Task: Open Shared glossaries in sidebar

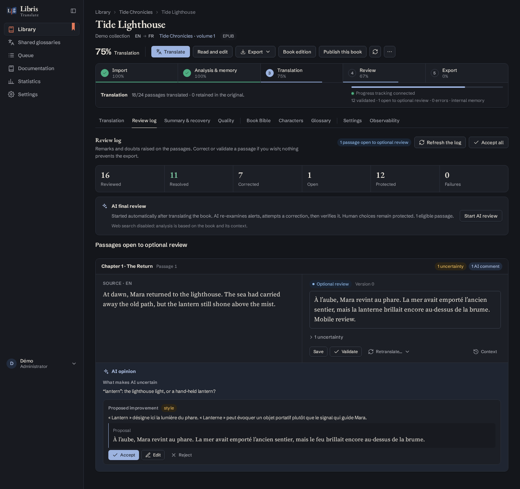Action: click(42, 42)
